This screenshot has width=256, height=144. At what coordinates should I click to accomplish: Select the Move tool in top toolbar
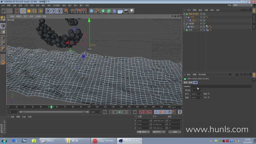pos(23,11)
